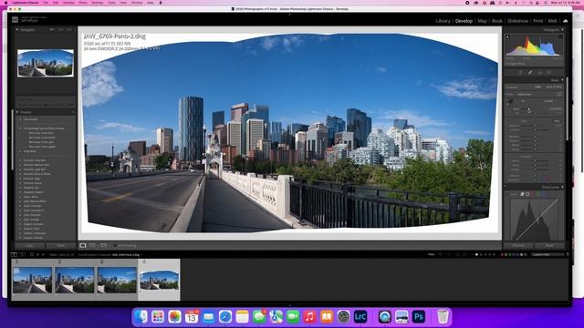Toggle highlight clipping indicator in histogram
The image size is (584, 328).
[x=560, y=36]
